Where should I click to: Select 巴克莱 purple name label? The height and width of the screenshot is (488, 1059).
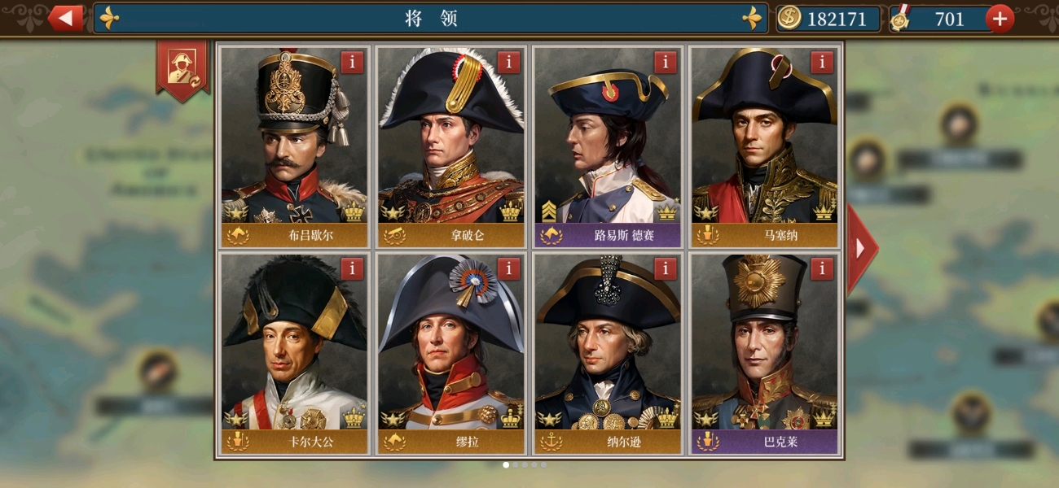(763, 442)
